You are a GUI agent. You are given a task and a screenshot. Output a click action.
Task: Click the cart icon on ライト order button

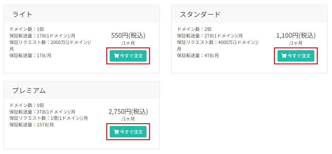[x=116, y=56]
